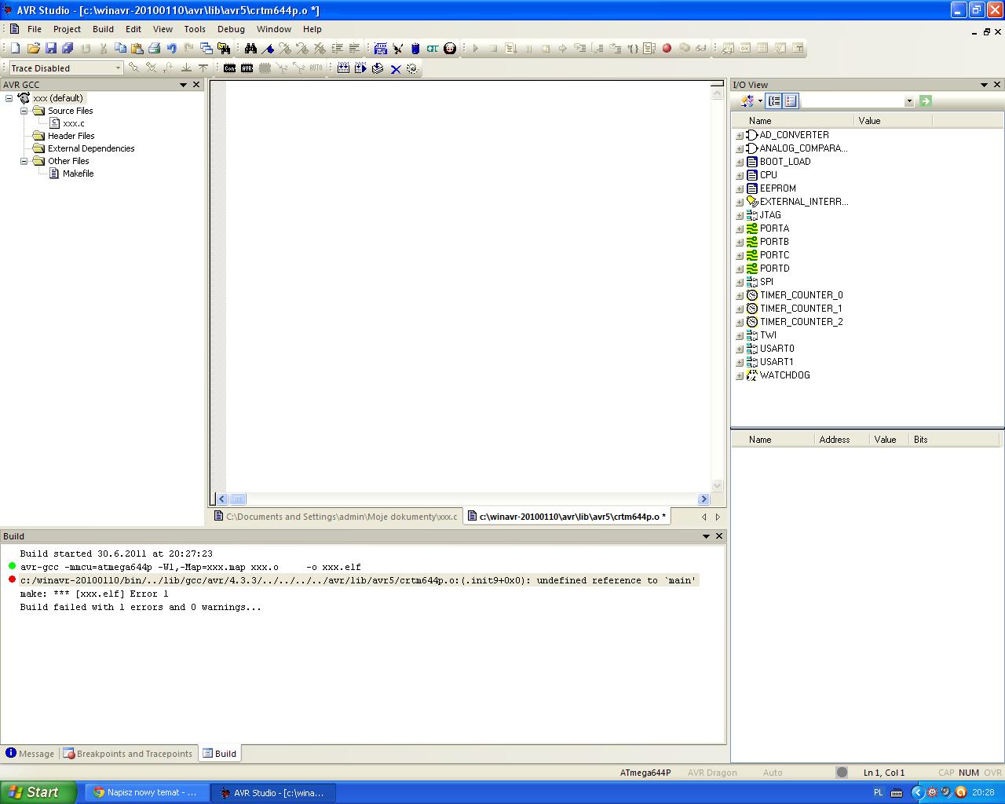
Task: Click the editor horizontal scrollbar right arrow
Action: (703, 499)
